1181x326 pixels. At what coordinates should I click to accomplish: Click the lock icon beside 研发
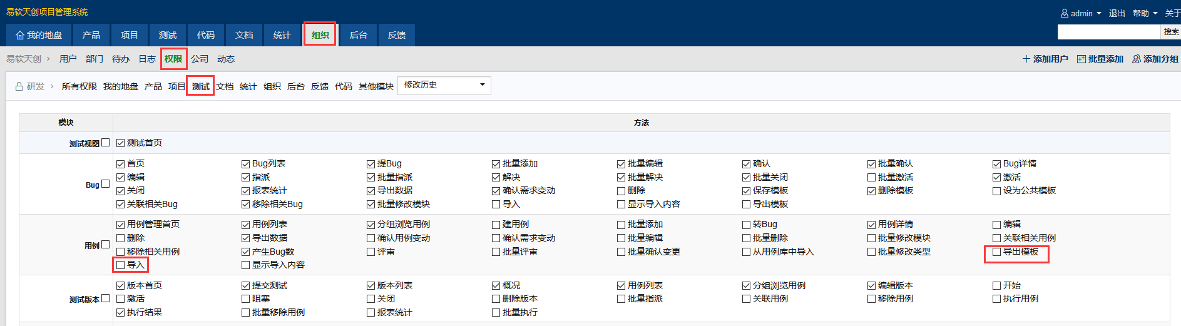(19, 86)
